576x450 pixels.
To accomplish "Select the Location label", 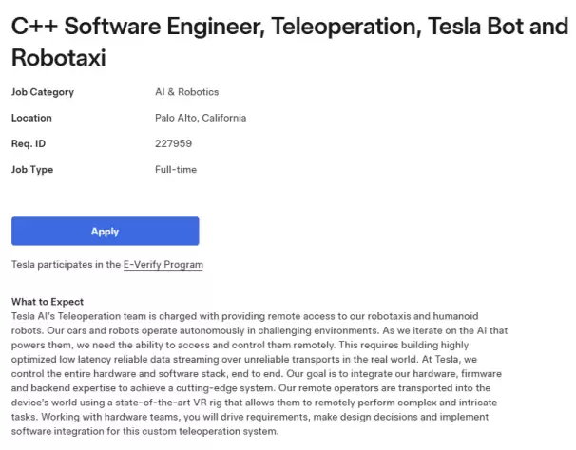I will coord(31,118).
